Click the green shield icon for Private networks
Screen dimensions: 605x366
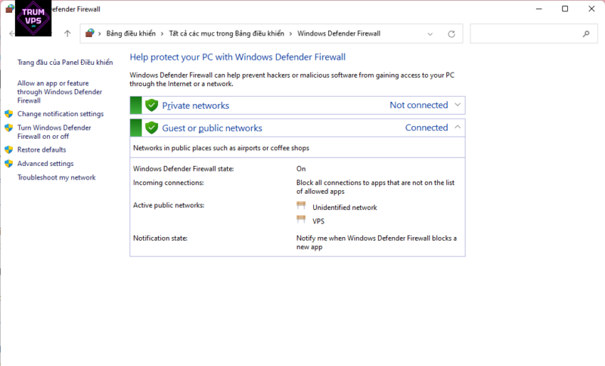152,105
